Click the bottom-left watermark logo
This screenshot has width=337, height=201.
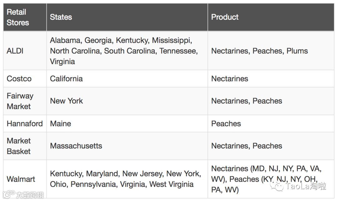9,194
